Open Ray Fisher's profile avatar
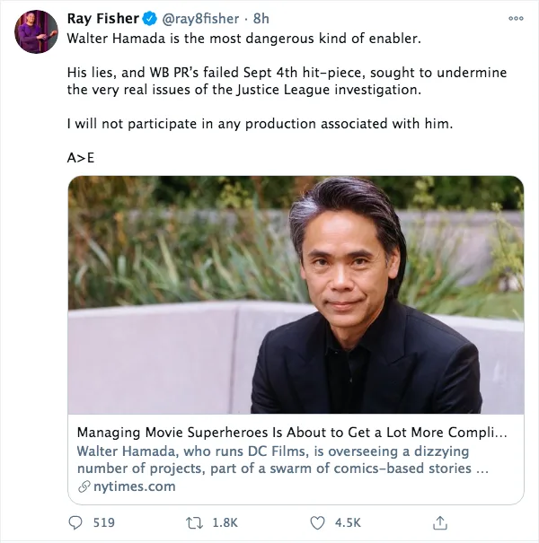Image resolution: width=539 pixels, height=543 pixels. 36,32
